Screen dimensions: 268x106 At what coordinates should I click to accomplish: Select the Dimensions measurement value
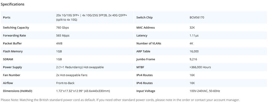(83, 91)
